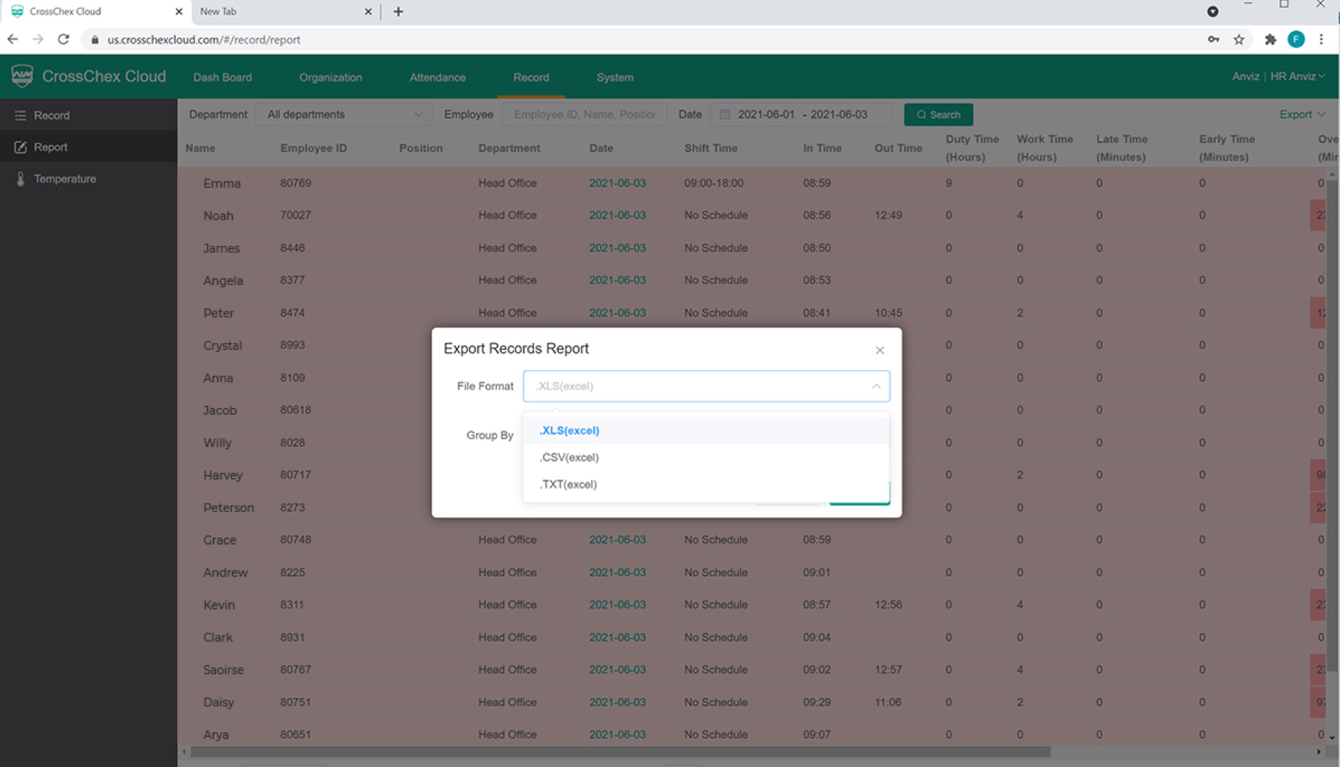Click the horizontal table scrollbar

coord(620,752)
